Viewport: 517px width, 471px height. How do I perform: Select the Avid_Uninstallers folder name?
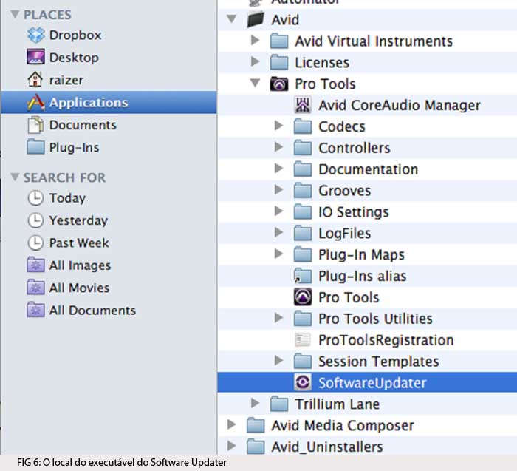(x=327, y=447)
